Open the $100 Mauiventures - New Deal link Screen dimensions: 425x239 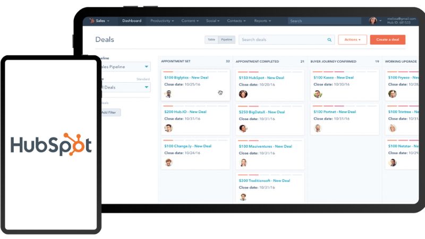(265, 147)
